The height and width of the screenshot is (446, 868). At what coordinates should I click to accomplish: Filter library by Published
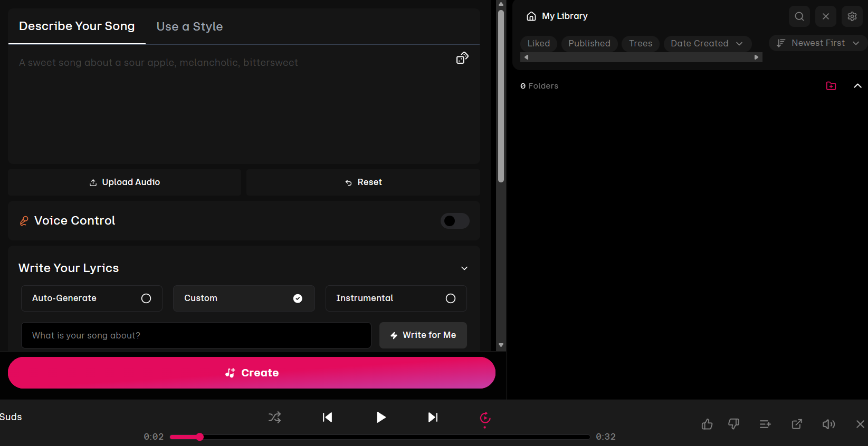coord(589,43)
